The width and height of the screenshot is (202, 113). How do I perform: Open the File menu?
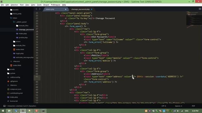click(x=2, y=5)
